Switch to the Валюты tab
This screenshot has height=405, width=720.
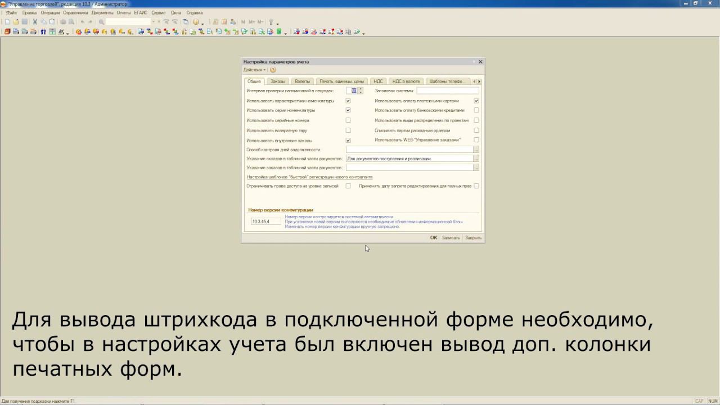pyautogui.click(x=303, y=81)
